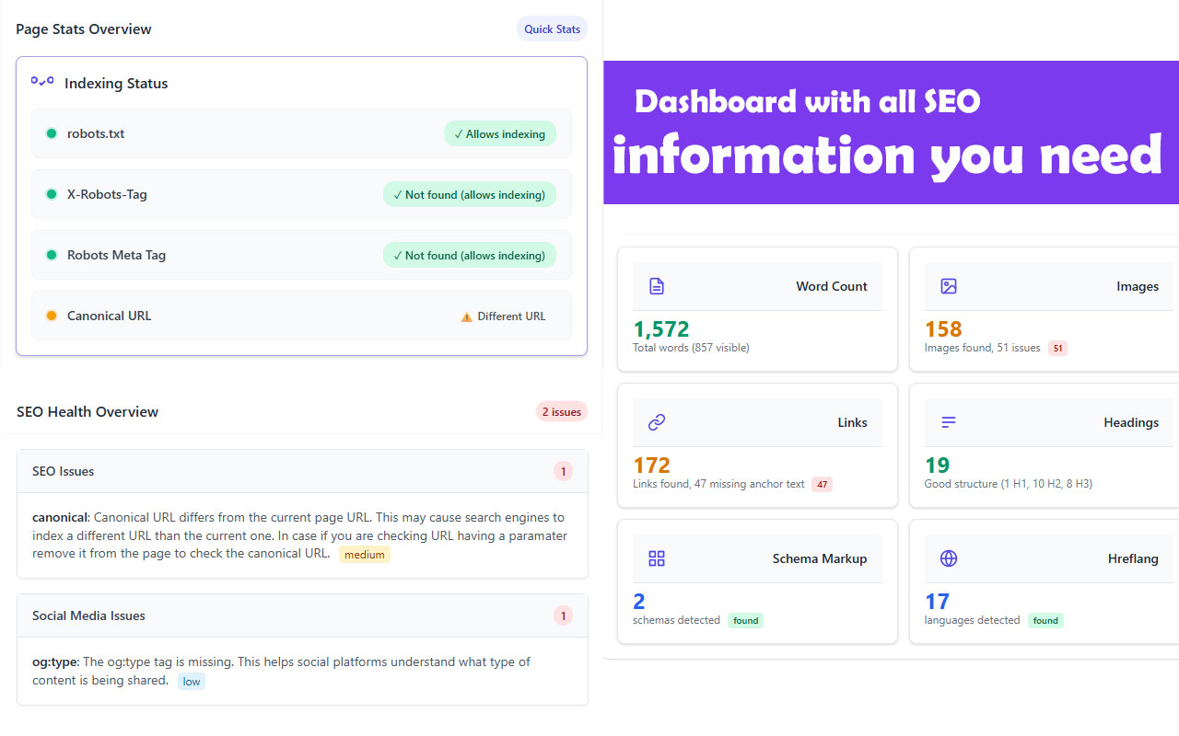The image size is (1179, 736).
Task: Collapse the Social Media Issues section
Action: point(302,615)
